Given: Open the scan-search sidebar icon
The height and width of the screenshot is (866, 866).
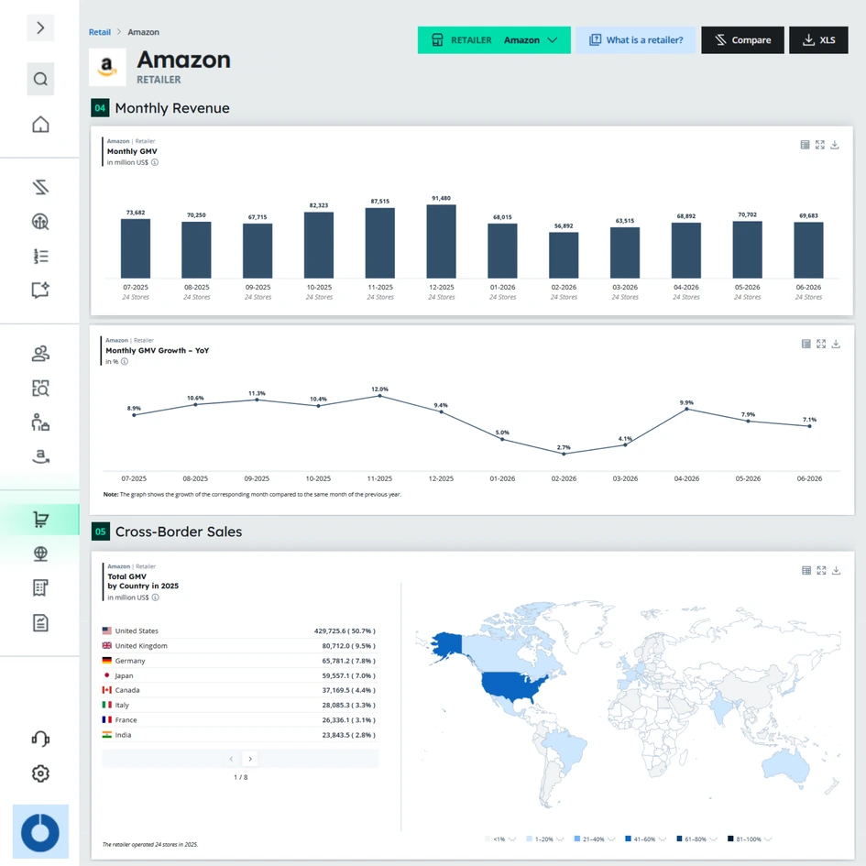Looking at the screenshot, I should pos(40,389).
